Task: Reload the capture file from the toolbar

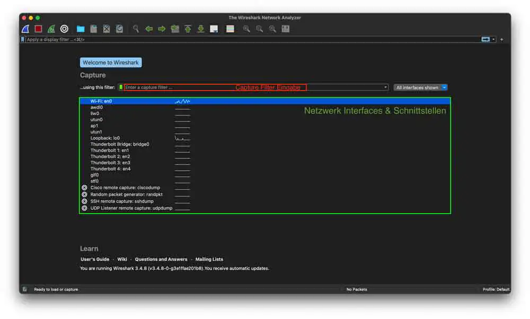Action: tap(120, 29)
